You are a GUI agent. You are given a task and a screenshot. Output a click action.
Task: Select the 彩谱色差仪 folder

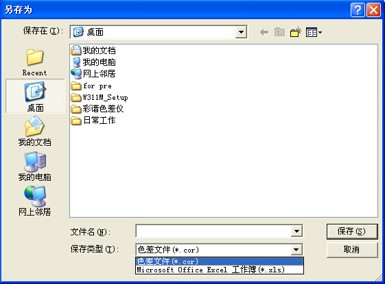point(97,109)
